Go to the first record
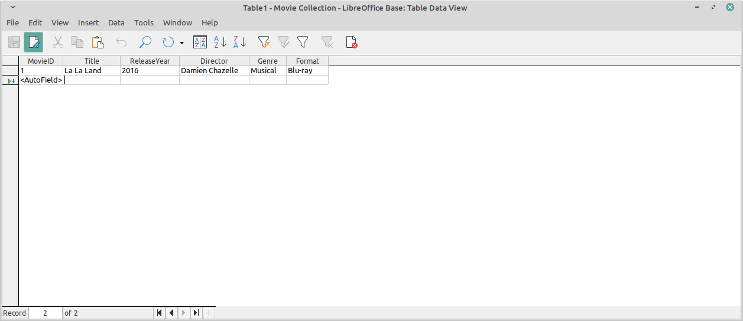743x321 pixels. [x=159, y=313]
